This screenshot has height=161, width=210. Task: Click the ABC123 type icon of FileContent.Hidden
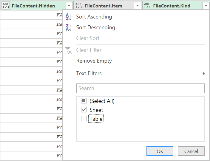coord(6,6)
